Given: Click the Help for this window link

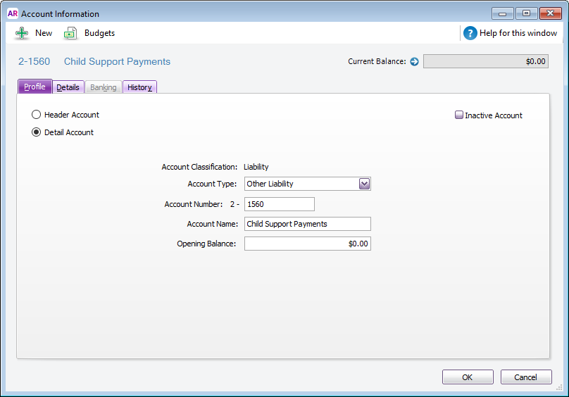Looking at the screenshot, I should 518,33.
